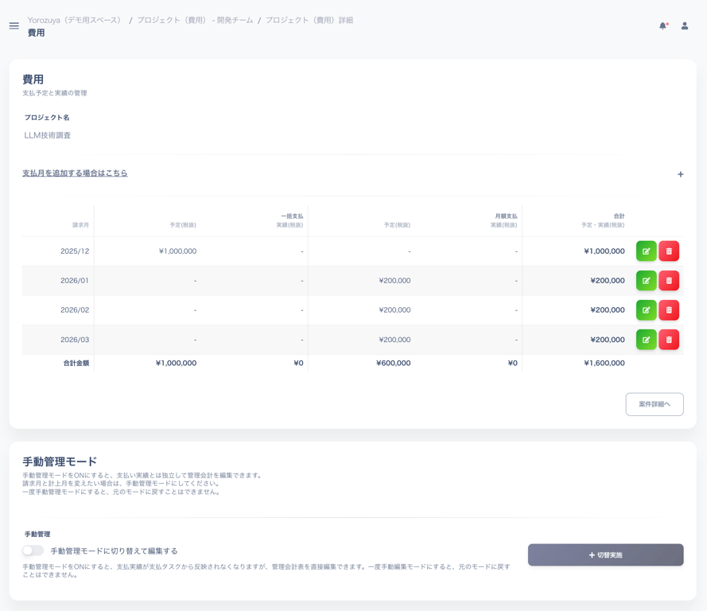Click the 手動管理モード section heading
Screen dimensions: 707x611
[x=60, y=461]
